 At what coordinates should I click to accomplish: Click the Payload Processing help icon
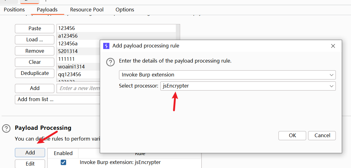[6, 128]
